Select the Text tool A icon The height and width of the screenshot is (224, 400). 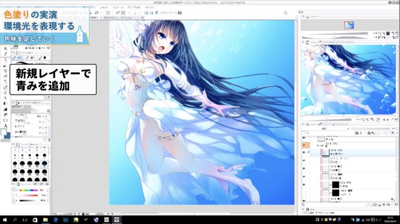tap(5, 125)
